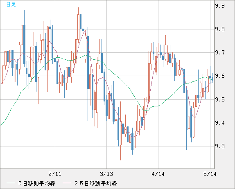Click the 9.9 price axis label

click(x=220, y=6)
